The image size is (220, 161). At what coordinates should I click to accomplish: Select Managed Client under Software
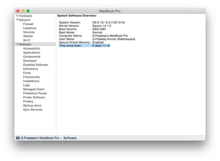point(34,89)
